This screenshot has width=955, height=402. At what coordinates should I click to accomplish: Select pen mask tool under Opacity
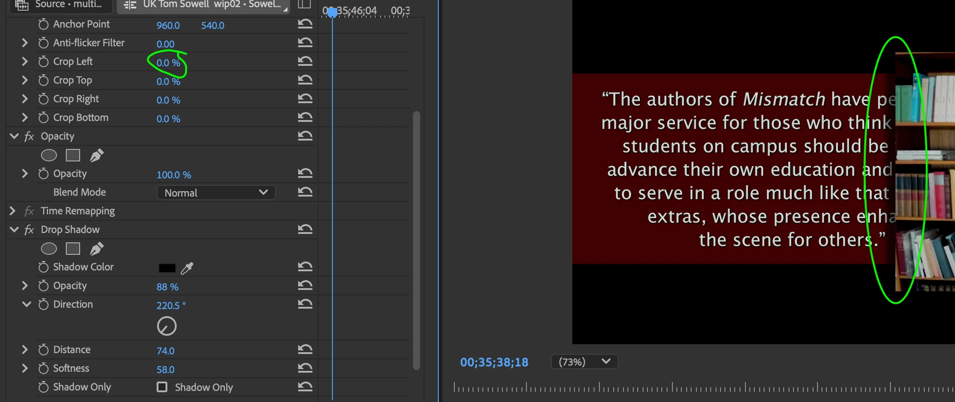click(x=97, y=155)
